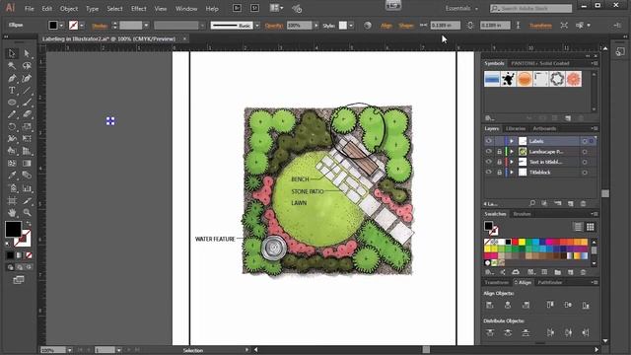Switch to the Libraries tab
The width and height of the screenshot is (631, 355).
tap(516, 129)
